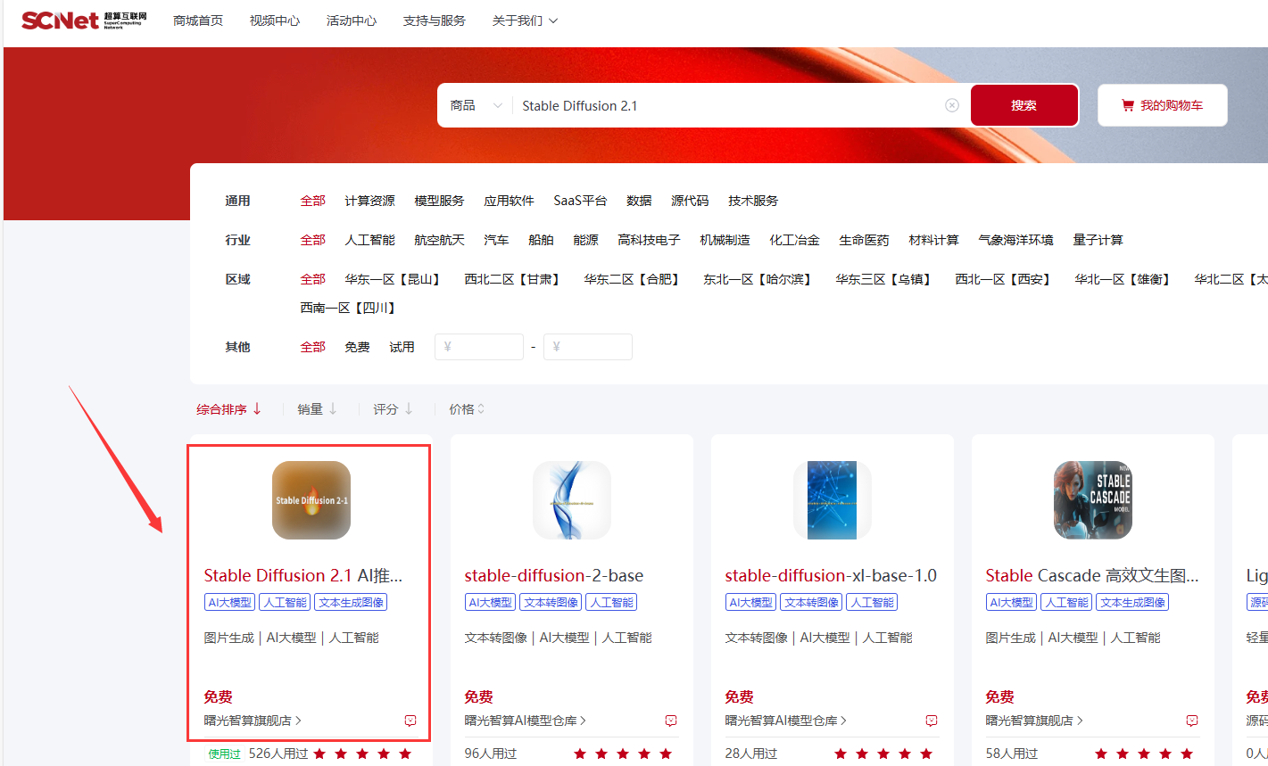1268x766 pixels.
Task: Open 视频中心 in top navigation
Action: [x=275, y=21]
